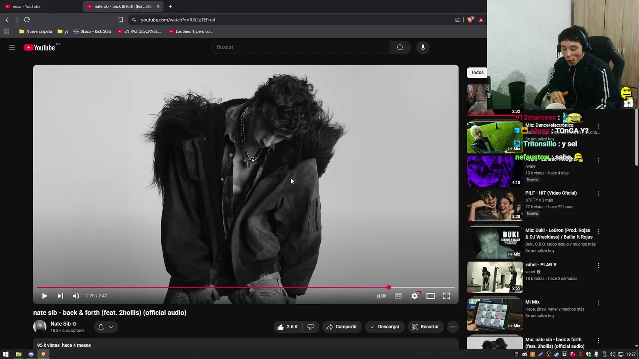
Task: Open File Explorer from taskbar
Action: point(18,354)
